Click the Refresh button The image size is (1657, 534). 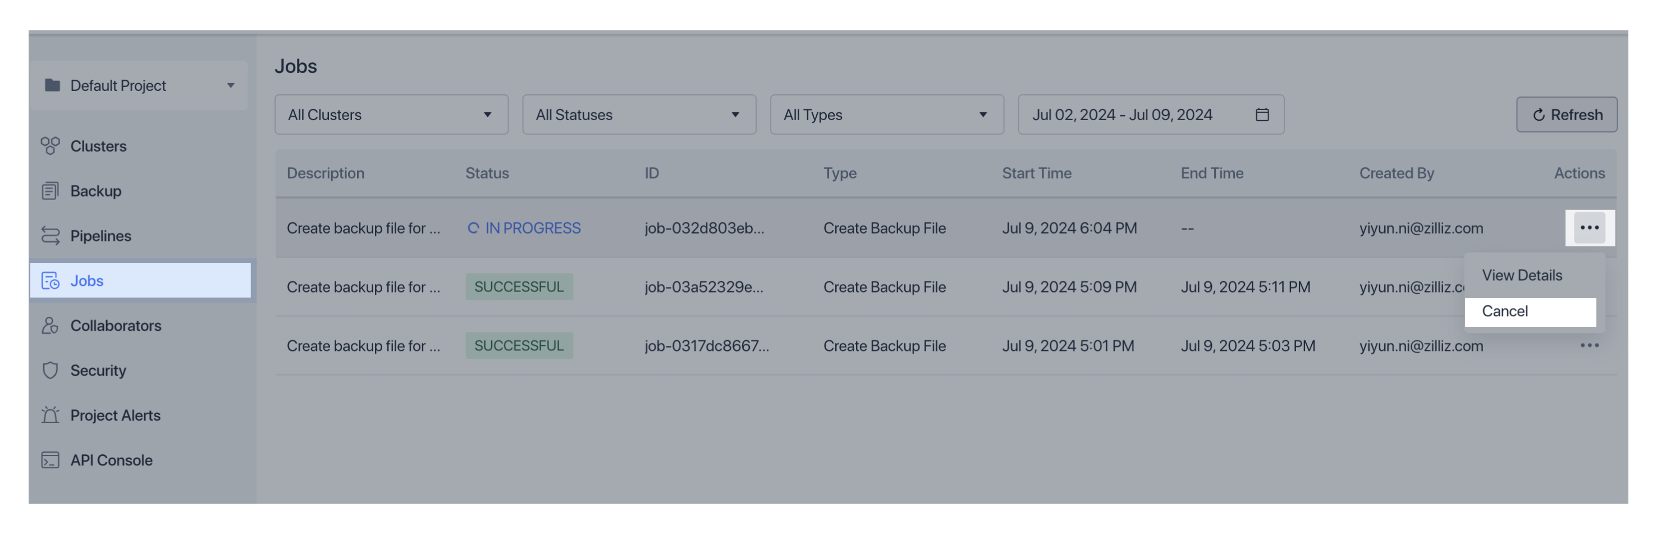1566,115
